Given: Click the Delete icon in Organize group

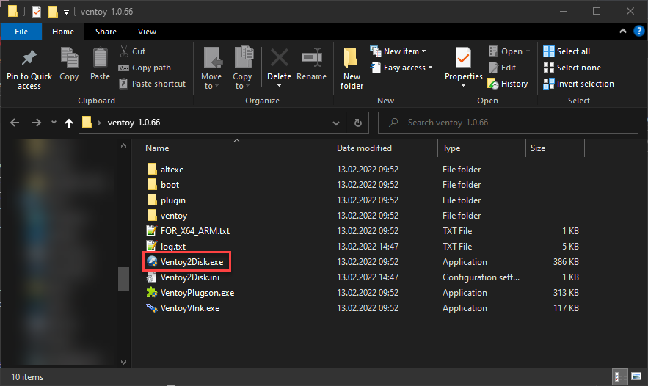Looking at the screenshot, I should point(279,58).
